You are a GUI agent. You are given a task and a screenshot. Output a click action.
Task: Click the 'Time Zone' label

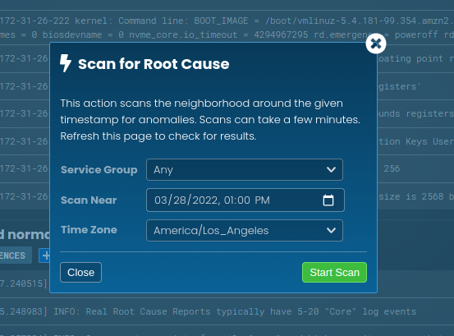click(89, 230)
